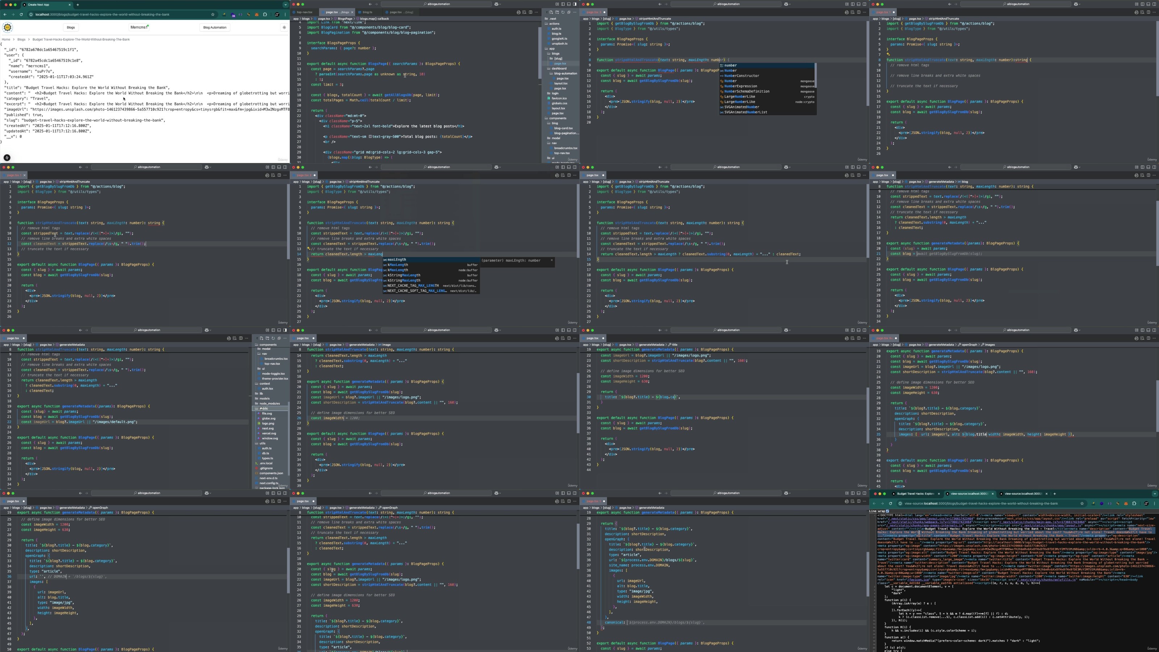This screenshot has height=652, width=1159.
Task: Reload the view-source browser page
Action: pyautogui.click(x=890, y=503)
